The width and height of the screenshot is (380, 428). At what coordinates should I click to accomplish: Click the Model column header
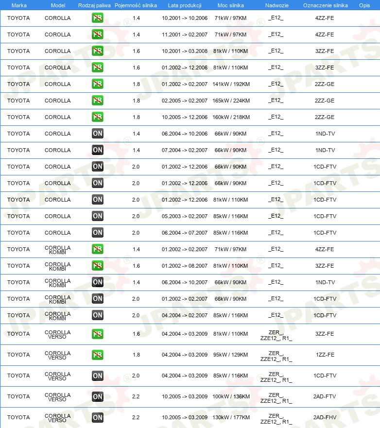point(58,5)
